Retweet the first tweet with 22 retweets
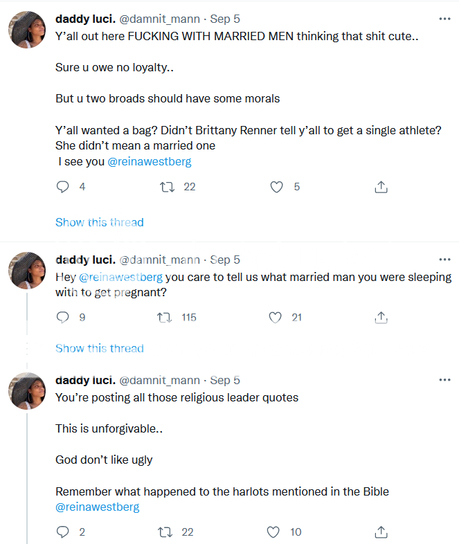The height and width of the screenshot is (544, 459). 167,187
